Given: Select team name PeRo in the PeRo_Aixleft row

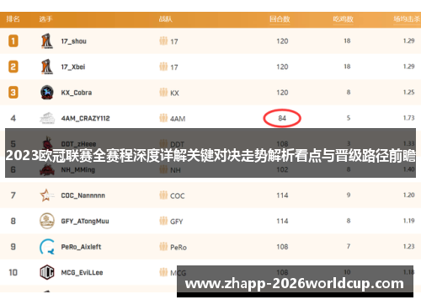Looking at the screenshot, I should click(179, 248).
